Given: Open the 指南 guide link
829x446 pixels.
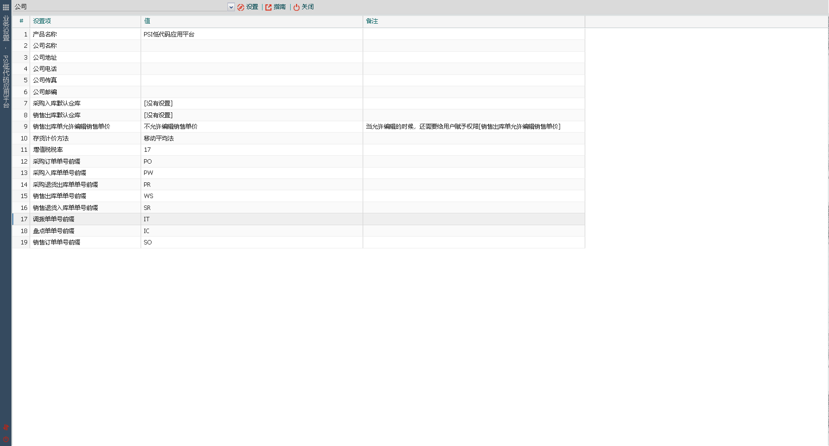Looking at the screenshot, I should tap(275, 7).
